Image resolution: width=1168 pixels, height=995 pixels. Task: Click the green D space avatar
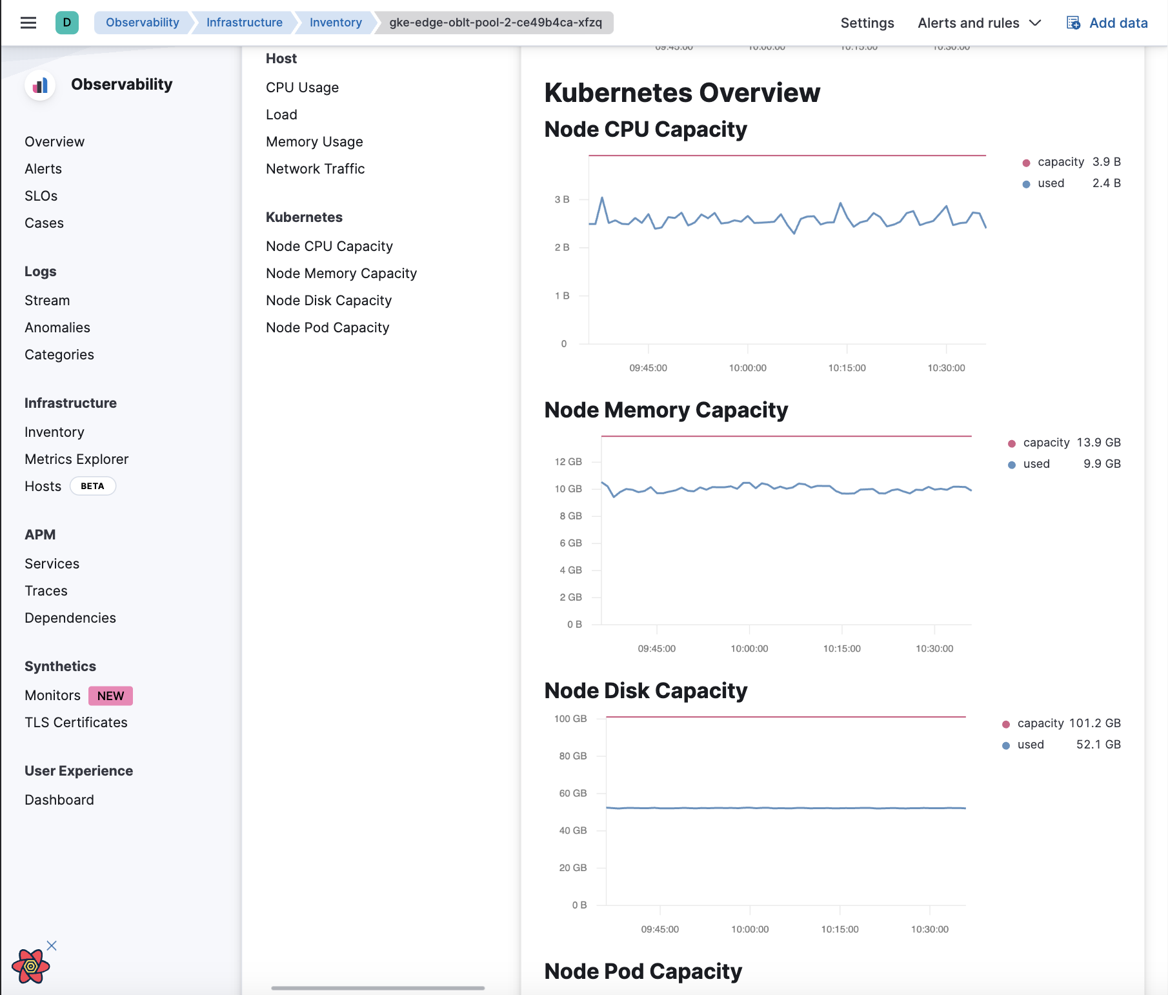[67, 23]
